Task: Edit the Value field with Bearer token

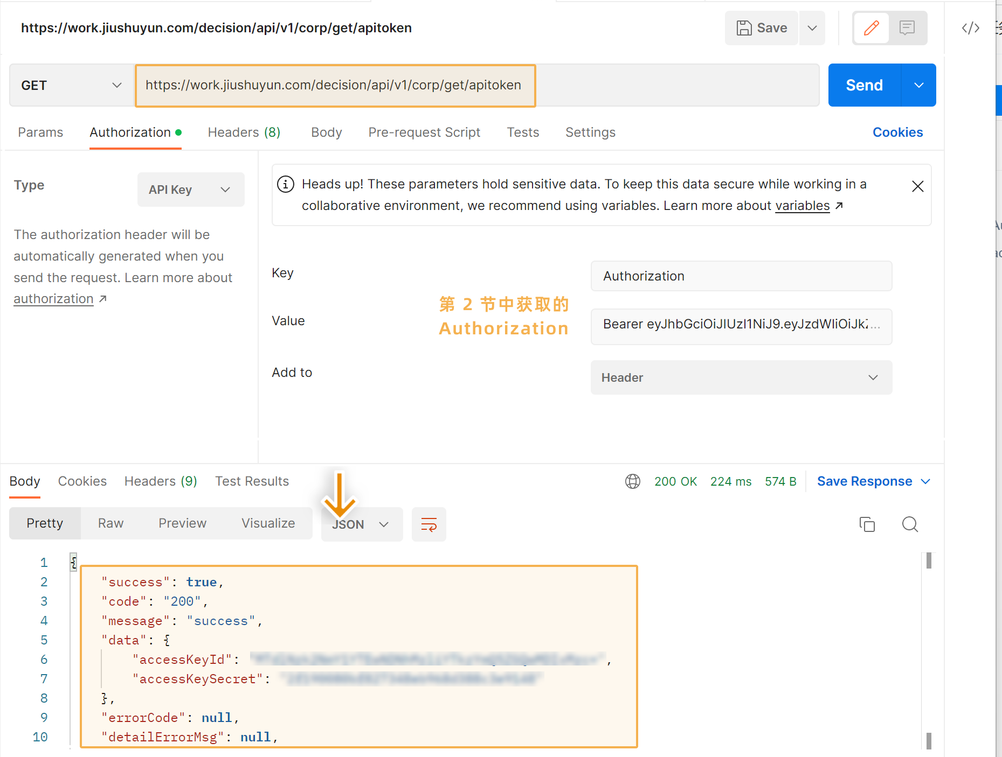Action: 741,326
